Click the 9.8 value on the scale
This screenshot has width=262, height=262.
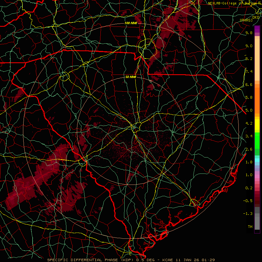(x=249, y=33)
